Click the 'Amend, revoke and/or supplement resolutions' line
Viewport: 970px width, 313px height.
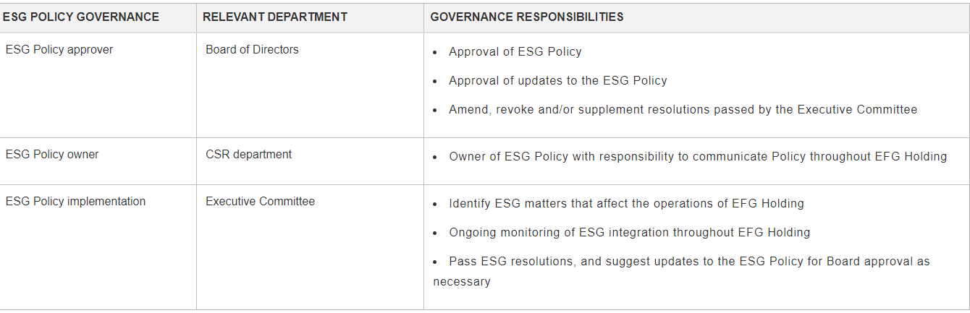pyautogui.click(x=683, y=110)
